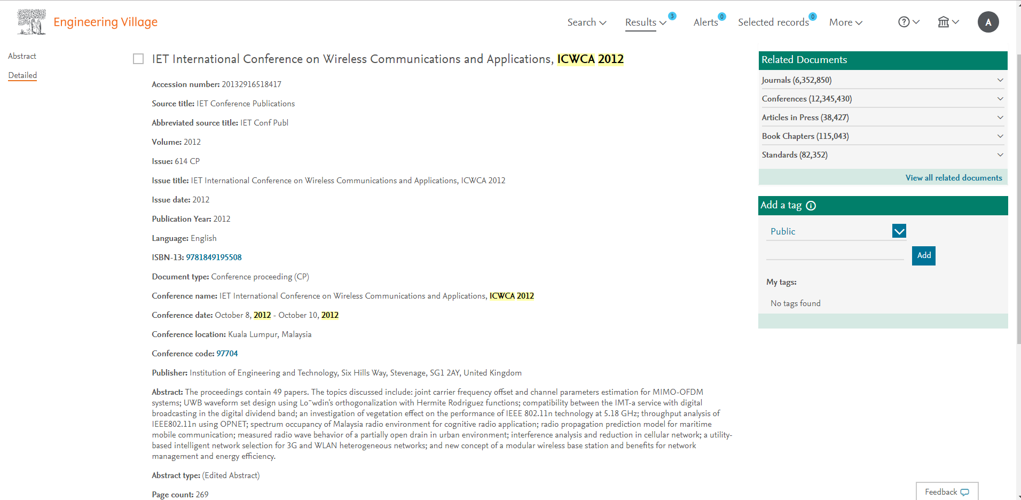Click the No tags found text
The height and width of the screenshot is (500, 1021).
coord(795,303)
